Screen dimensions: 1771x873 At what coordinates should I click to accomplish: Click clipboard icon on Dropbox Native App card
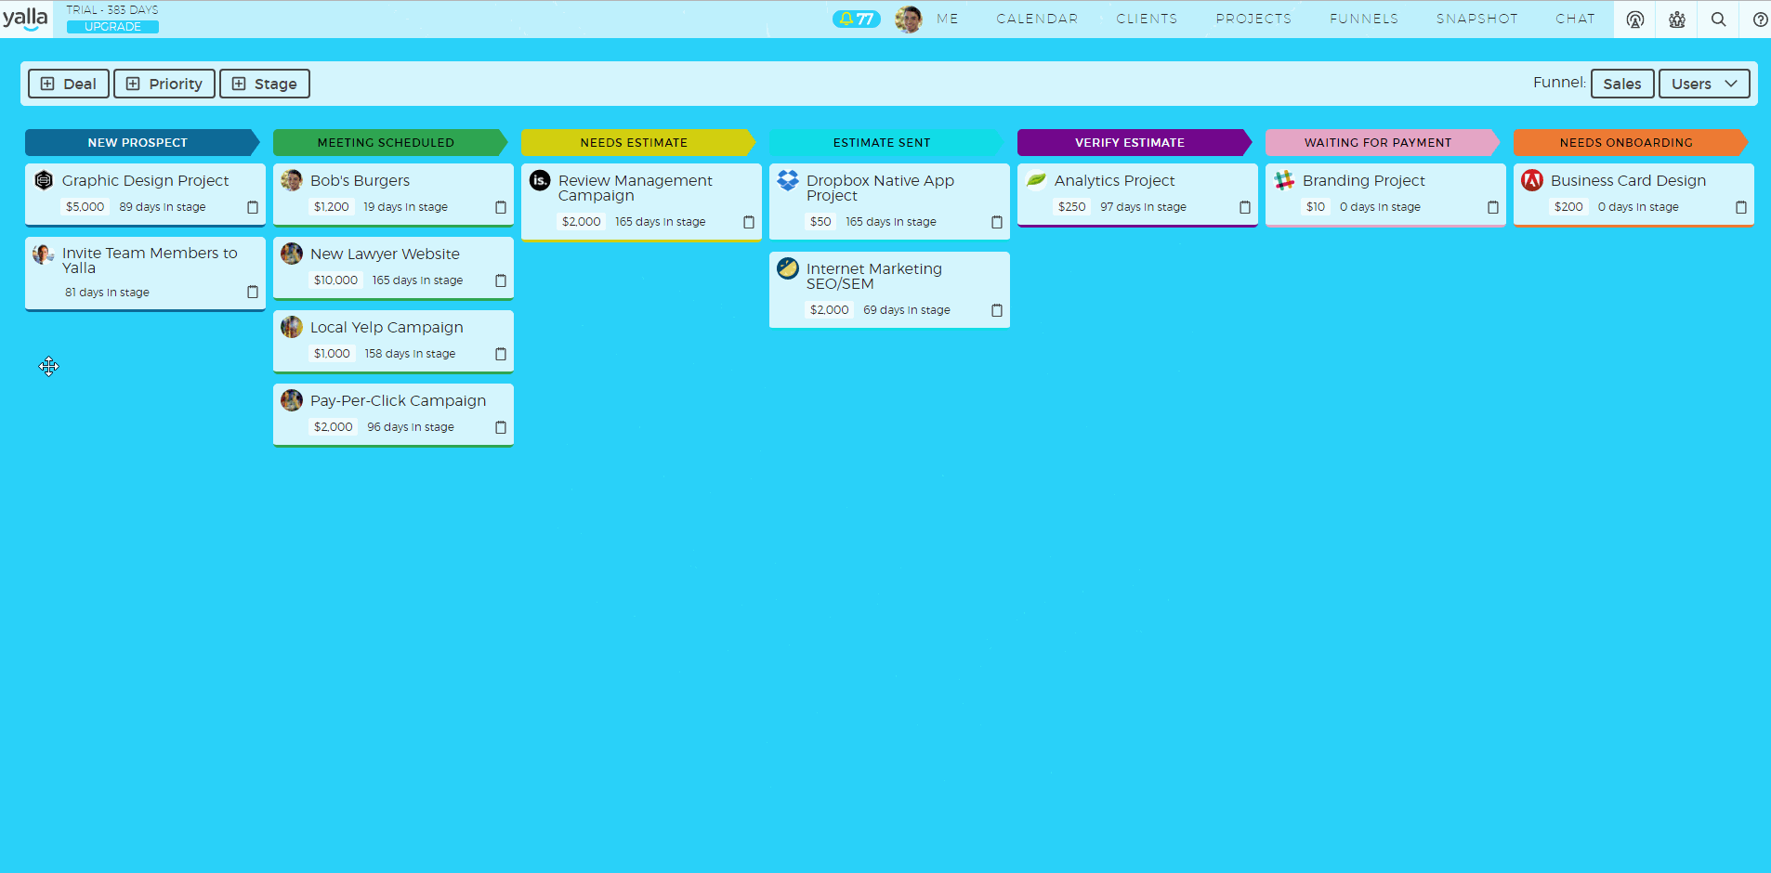(x=997, y=222)
